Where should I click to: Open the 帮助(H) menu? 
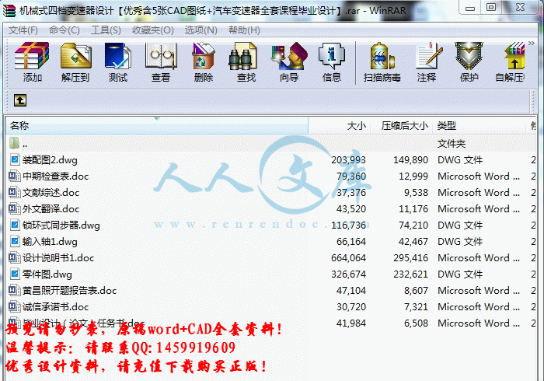tap(244, 30)
